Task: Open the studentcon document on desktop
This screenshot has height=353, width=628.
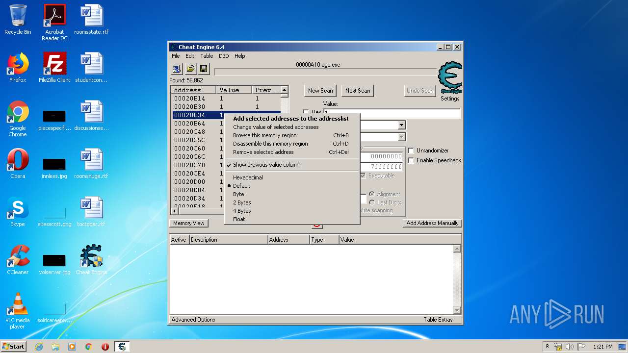Action: click(91, 68)
